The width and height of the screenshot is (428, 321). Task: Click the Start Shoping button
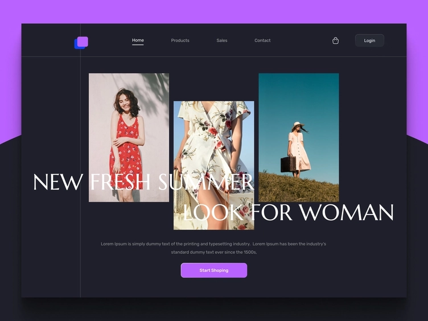(214, 270)
